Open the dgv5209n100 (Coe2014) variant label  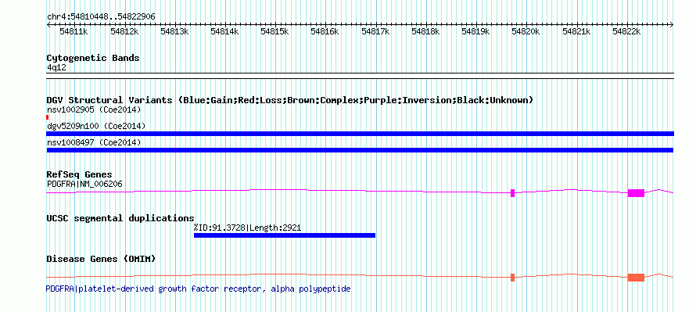96,127
